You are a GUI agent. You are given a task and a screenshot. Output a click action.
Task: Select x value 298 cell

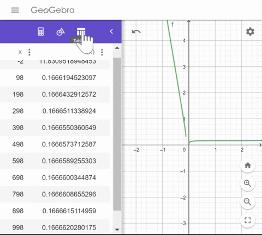coord(18,111)
